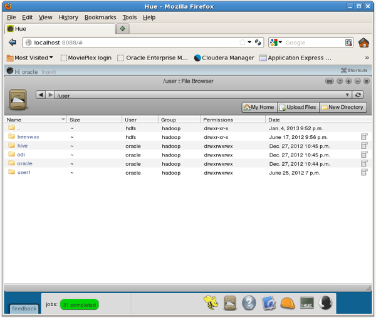Click the 31 completed jobs badge
Image resolution: width=376 pixels, height=318 pixels.
(80, 305)
